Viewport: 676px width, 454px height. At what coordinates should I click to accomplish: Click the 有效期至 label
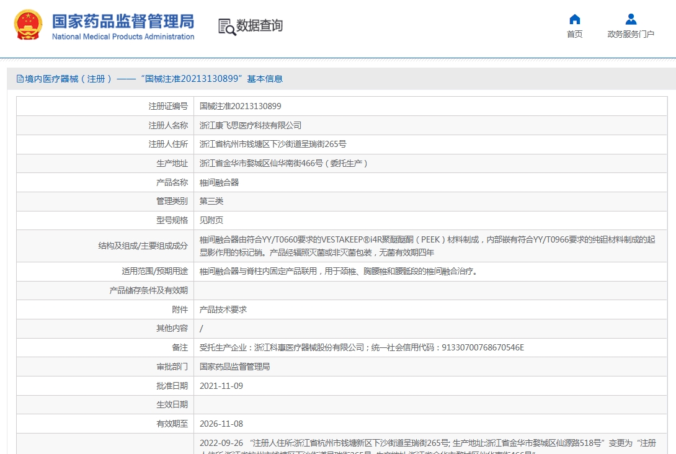[x=172, y=424]
